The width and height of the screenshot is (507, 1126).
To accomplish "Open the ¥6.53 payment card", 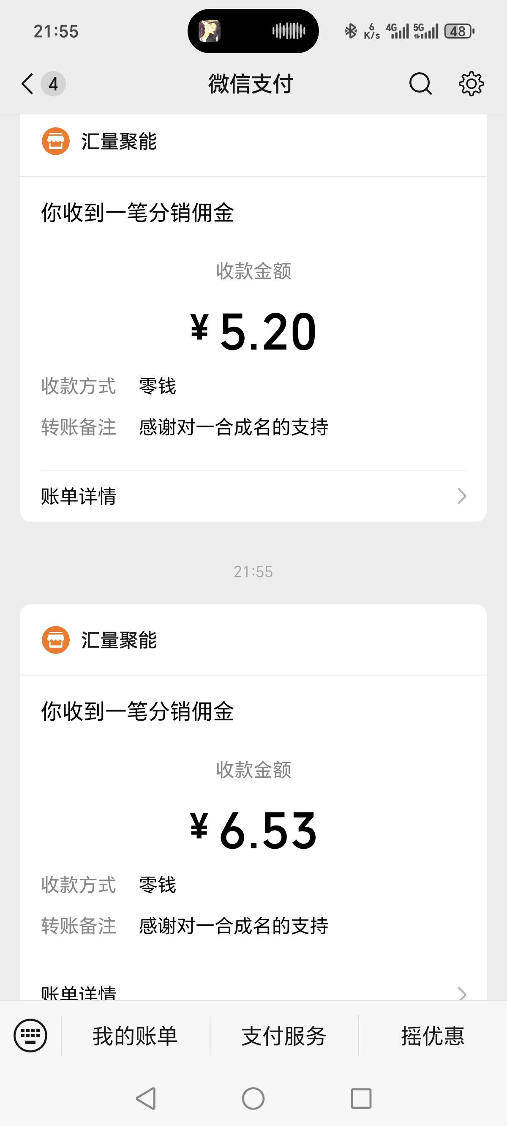I will pyautogui.click(x=253, y=830).
